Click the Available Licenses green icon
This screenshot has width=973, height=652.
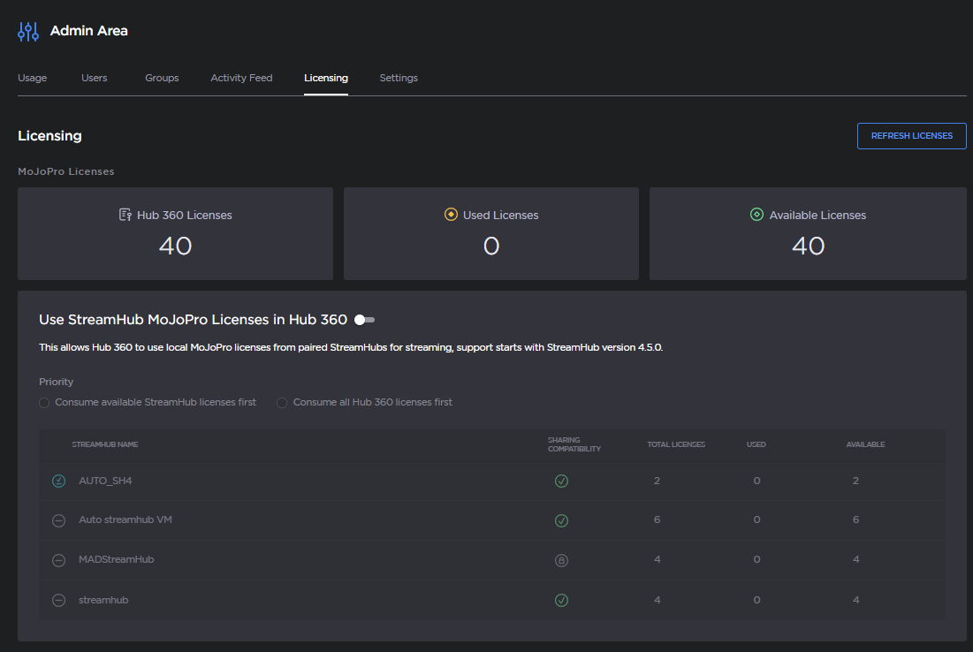click(756, 215)
